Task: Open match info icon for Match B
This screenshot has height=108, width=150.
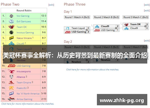Action: [x=116, y=28]
